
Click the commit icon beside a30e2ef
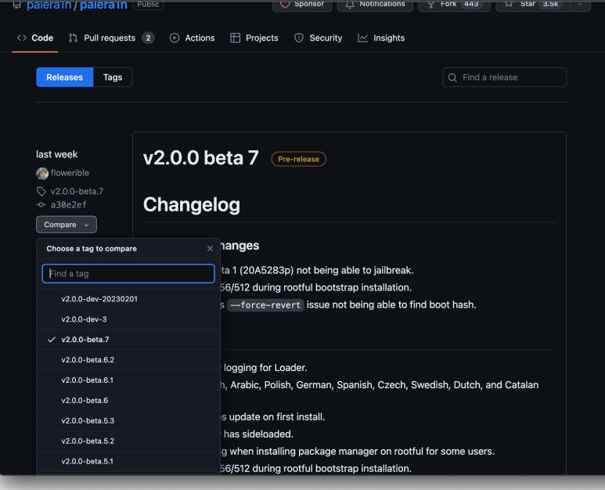pyautogui.click(x=41, y=205)
